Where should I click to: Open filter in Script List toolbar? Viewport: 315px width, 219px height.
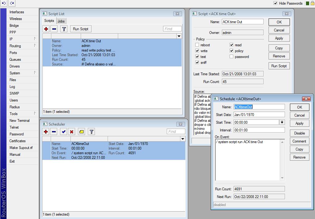click(x=64, y=29)
